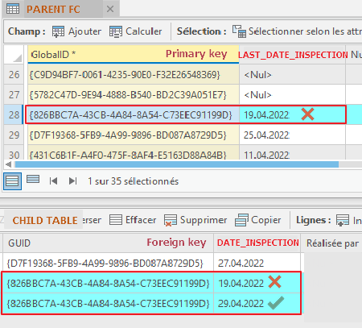Click the Réalisée par column header

[332, 243]
